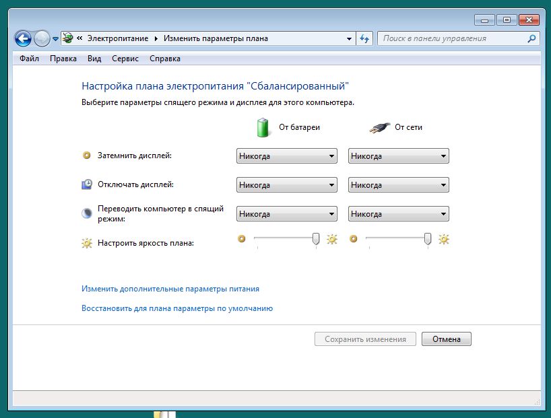
Task: Open the Вид menu
Action: coord(94,59)
